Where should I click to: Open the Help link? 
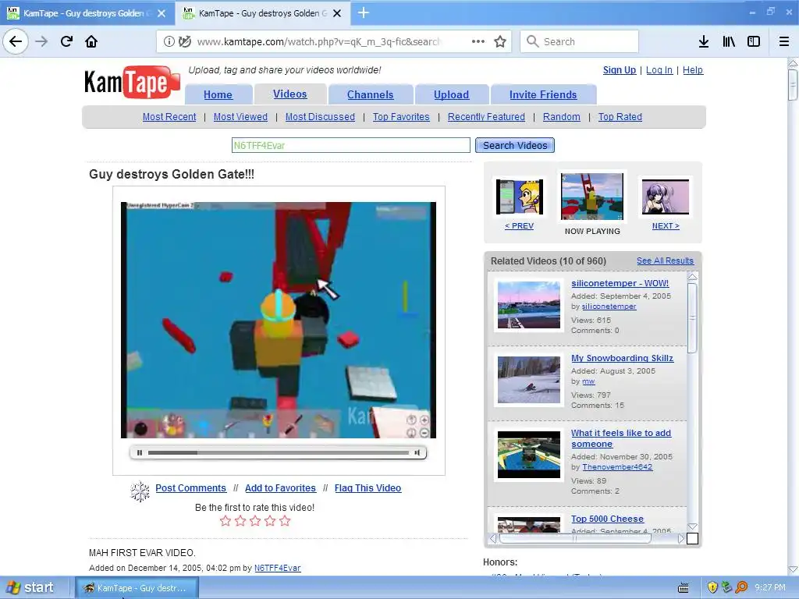pos(693,69)
